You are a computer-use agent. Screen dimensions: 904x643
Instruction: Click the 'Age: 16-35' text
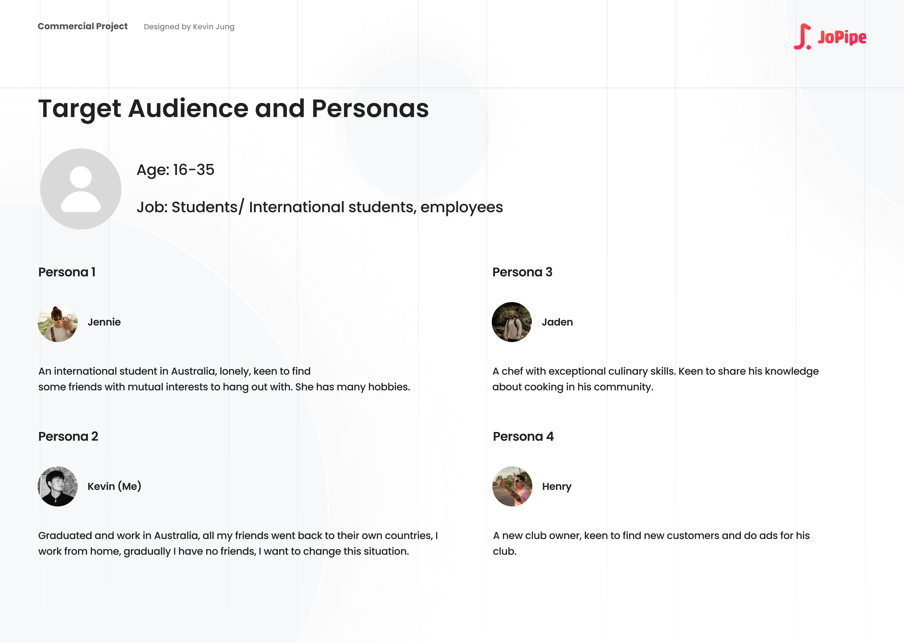click(175, 170)
